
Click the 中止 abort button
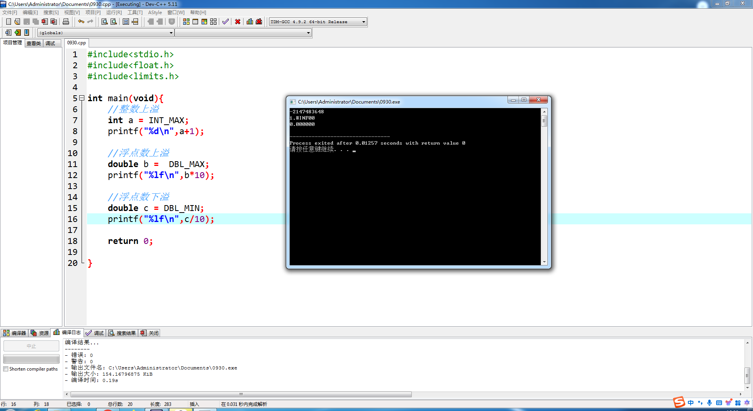(x=31, y=346)
